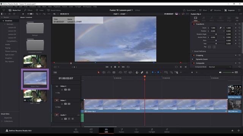Click the Insert Clip tool
243x136 pixels.
[120, 72]
